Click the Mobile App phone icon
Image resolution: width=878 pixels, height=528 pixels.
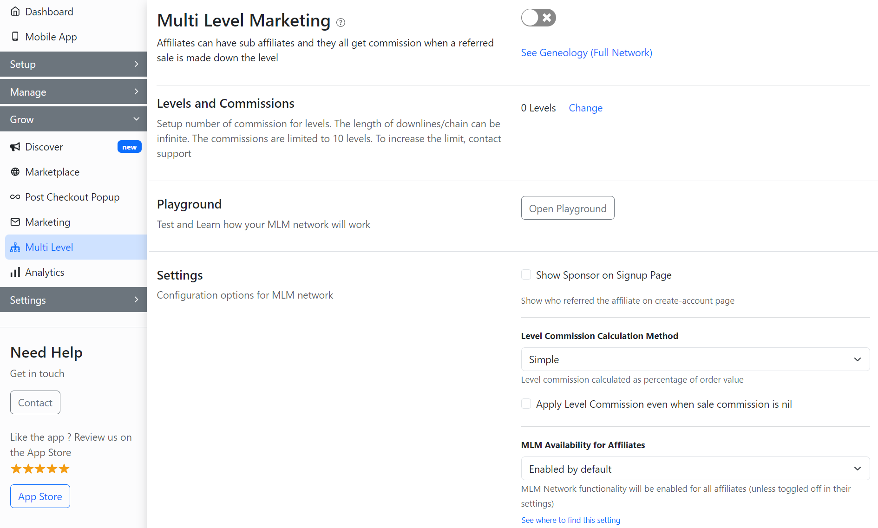click(15, 37)
